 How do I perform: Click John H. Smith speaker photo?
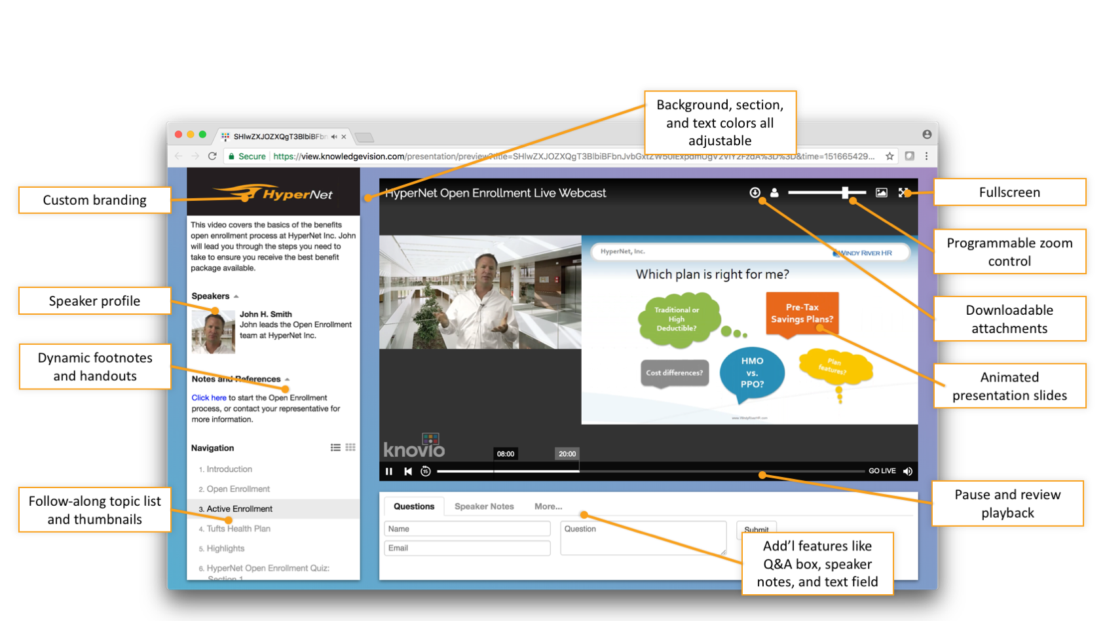click(x=213, y=332)
